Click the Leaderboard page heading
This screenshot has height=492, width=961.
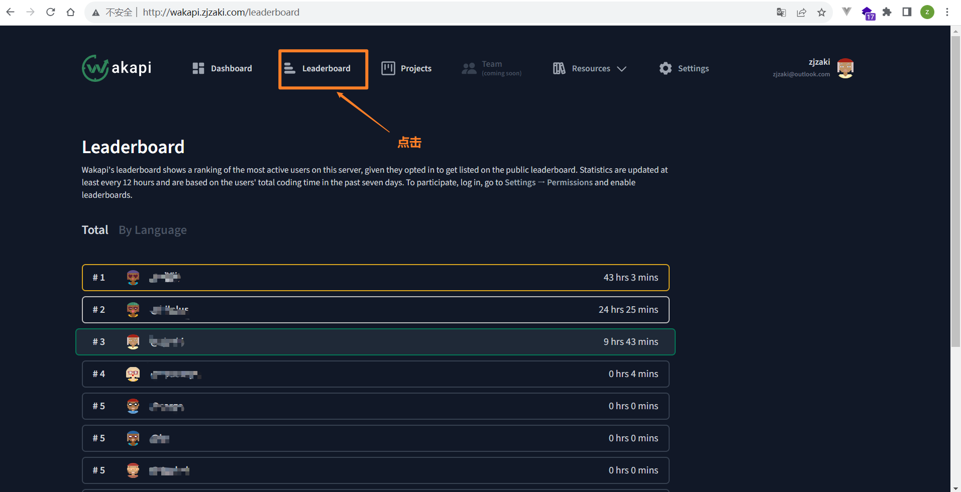[x=133, y=147]
